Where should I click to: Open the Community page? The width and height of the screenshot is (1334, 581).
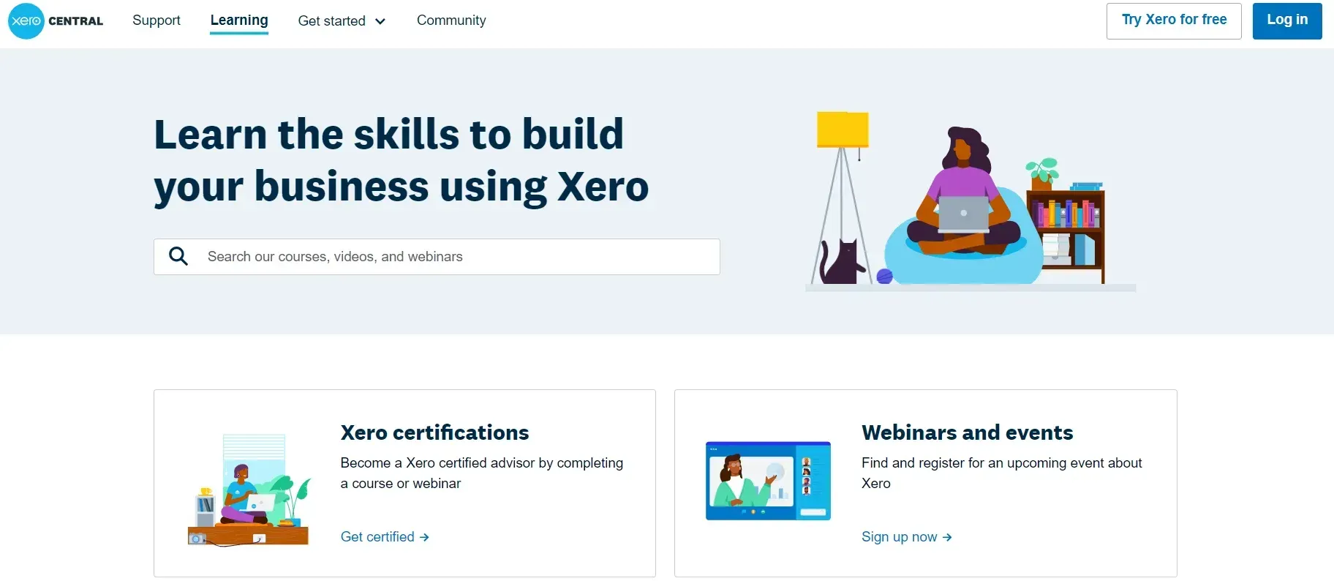click(x=451, y=20)
